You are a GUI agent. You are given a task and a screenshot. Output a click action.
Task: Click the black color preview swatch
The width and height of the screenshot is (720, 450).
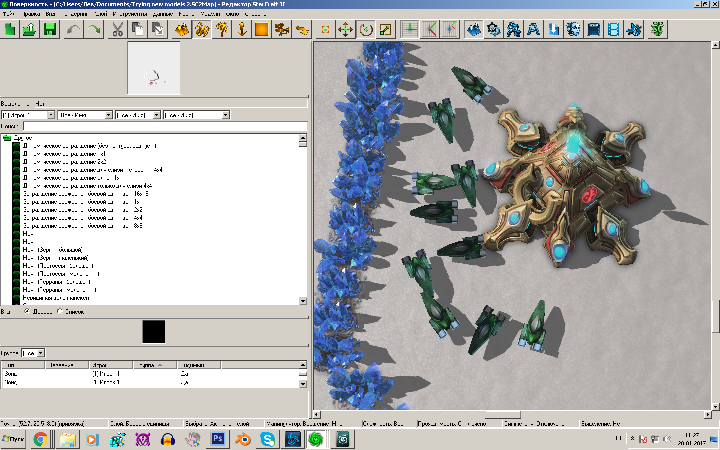click(154, 331)
